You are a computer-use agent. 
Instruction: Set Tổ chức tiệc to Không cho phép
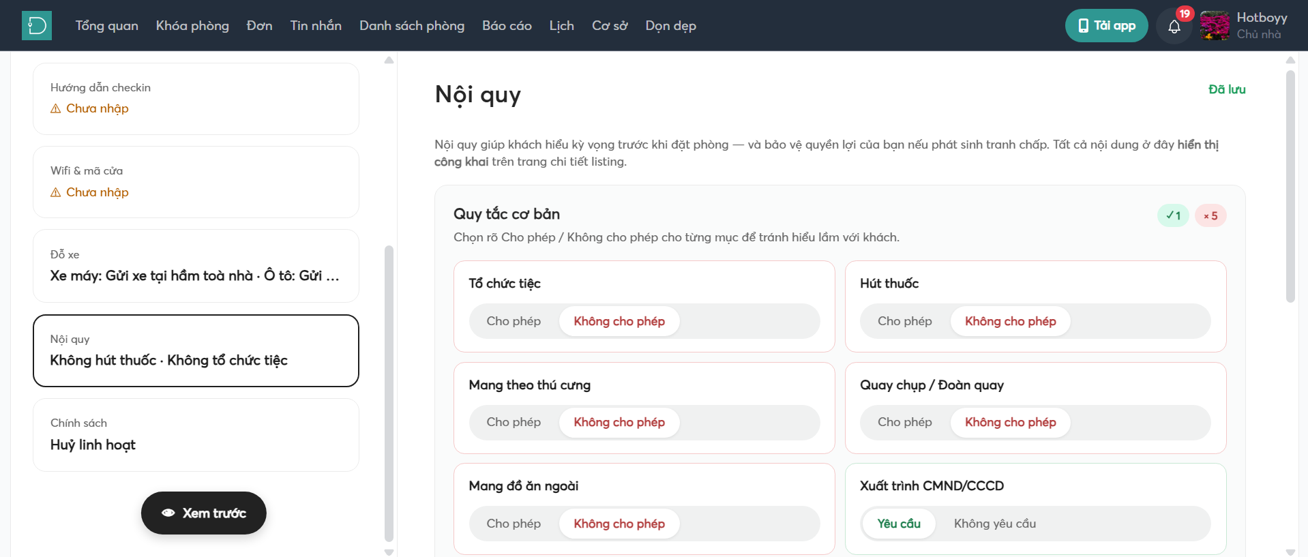click(x=619, y=321)
